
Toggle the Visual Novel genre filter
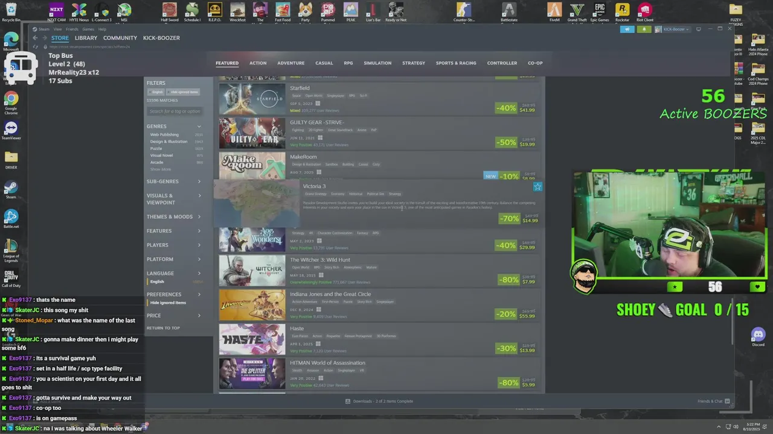click(x=161, y=156)
